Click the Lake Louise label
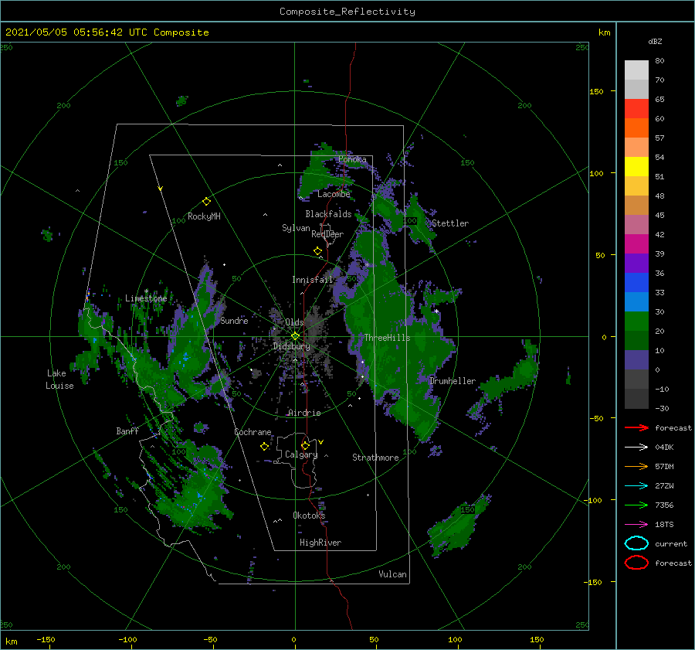695x650 pixels. (59, 379)
